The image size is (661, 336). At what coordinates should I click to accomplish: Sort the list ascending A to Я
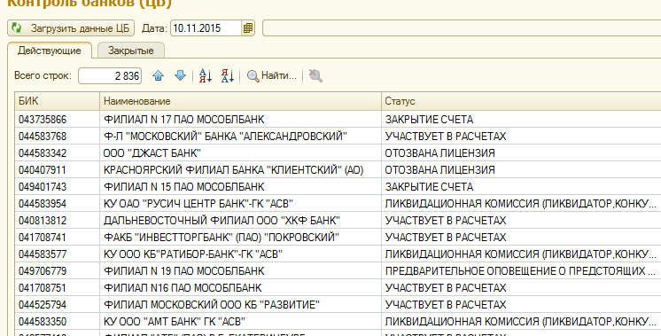coord(206,76)
